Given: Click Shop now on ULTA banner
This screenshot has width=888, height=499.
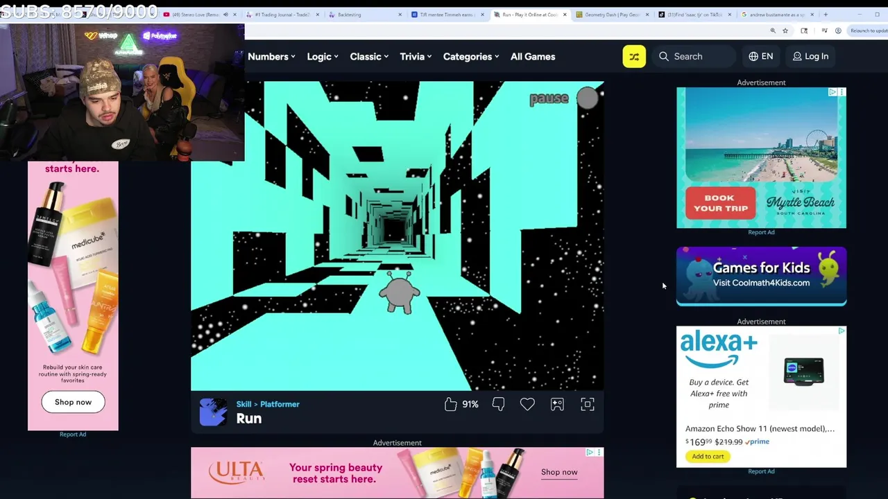Looking at the screenshot, I should (559, 472).
